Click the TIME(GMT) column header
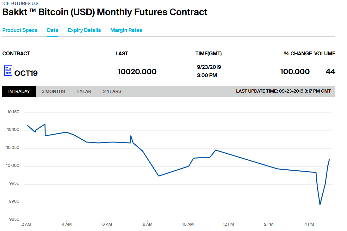This screenshot has height=231, width=347. click(x=208, y=54)
